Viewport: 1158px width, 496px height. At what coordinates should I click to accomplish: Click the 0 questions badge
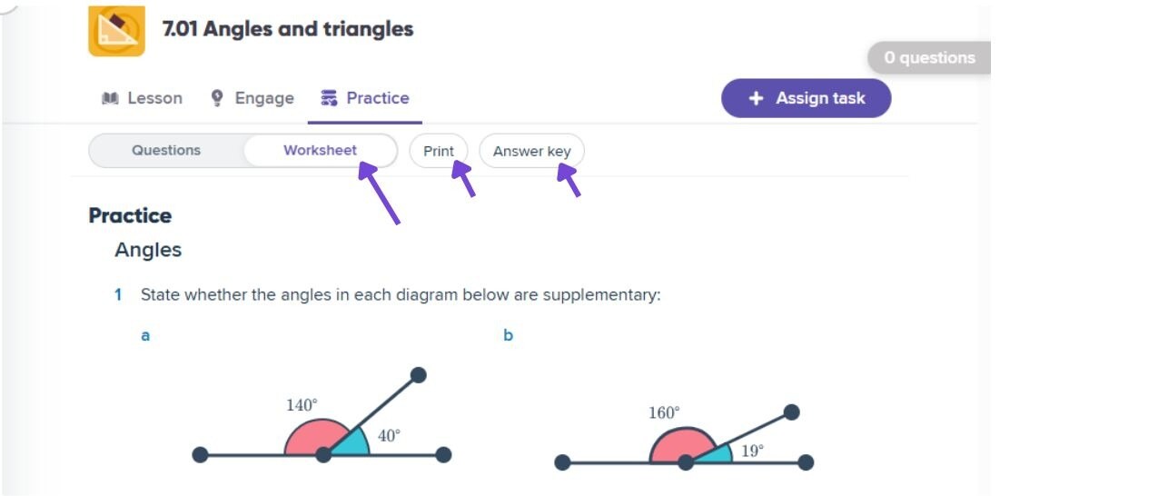(929, 57)
